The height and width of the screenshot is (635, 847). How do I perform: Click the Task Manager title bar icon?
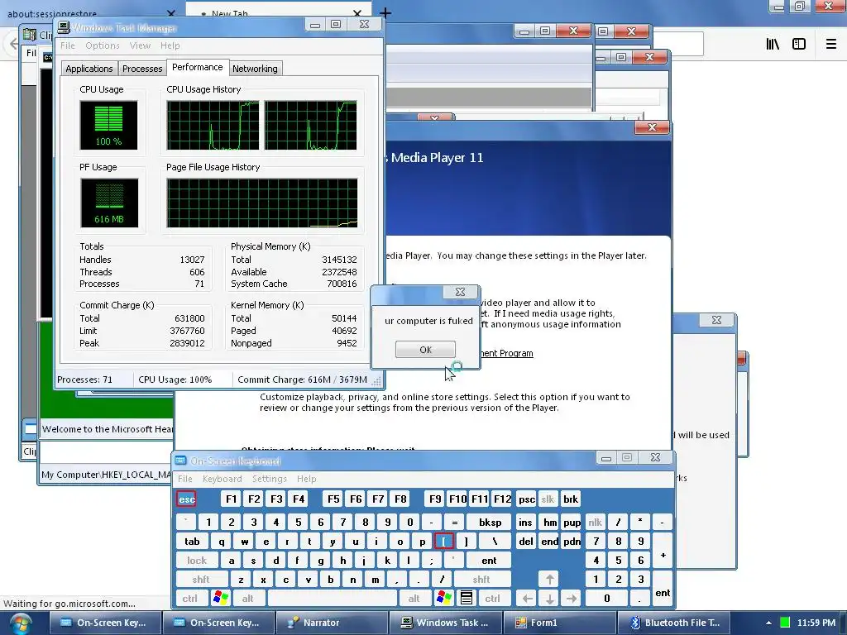(64, 27)
